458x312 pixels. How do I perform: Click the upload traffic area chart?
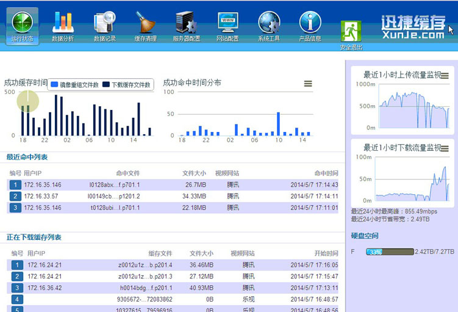pyautogui.click(x=414, y=106)
